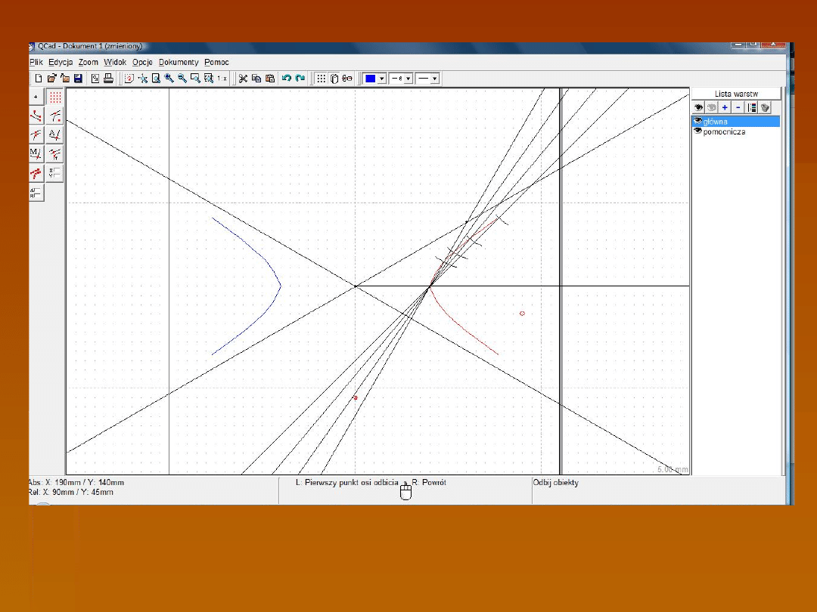Viewport: 817px width, 612px height.
Task: Click the Save document floppy disk icon
Action: [x=77, y=78]
